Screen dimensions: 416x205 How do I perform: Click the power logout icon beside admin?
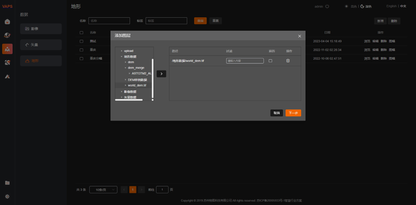(x=327, y=7)
